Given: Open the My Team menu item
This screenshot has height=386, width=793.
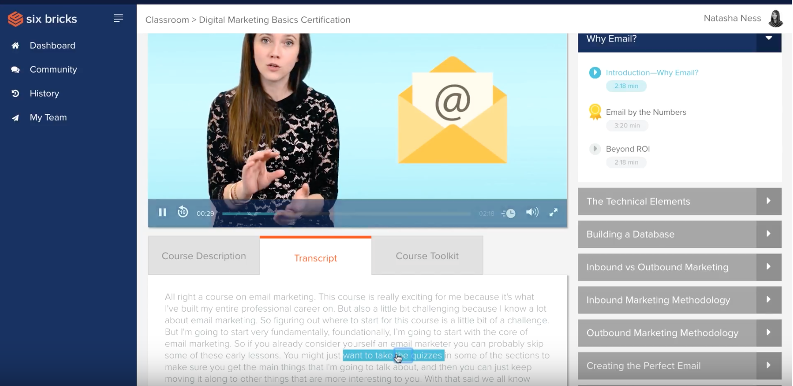Looking at the screenshot, I should pyautogui.click(x=48, y=118).
